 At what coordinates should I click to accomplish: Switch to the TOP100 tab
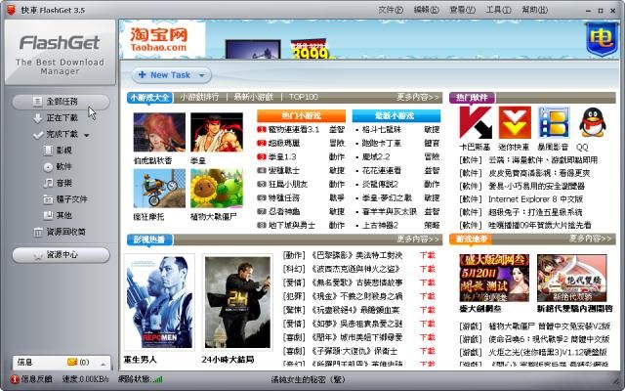[x=303, y=98]
